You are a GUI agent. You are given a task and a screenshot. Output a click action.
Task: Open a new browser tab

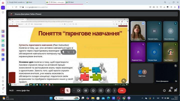(x=87, y=2)
